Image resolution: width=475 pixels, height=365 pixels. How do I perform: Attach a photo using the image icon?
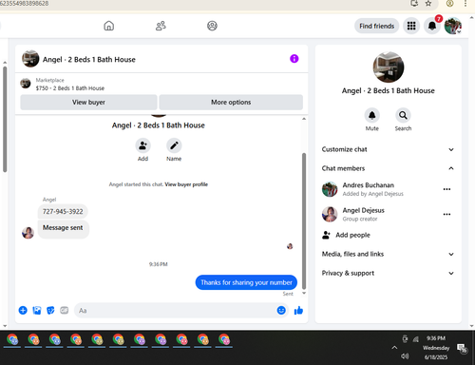click(x=37, y=310)
